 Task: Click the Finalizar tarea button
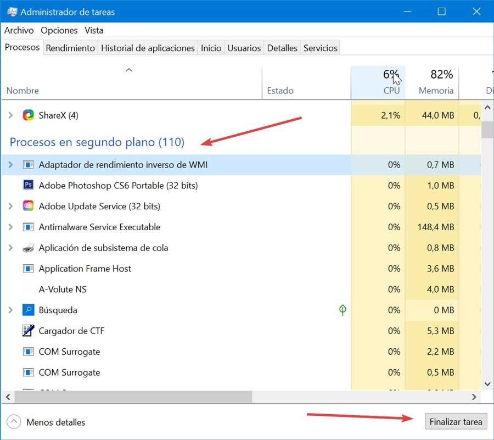point(456,422)
